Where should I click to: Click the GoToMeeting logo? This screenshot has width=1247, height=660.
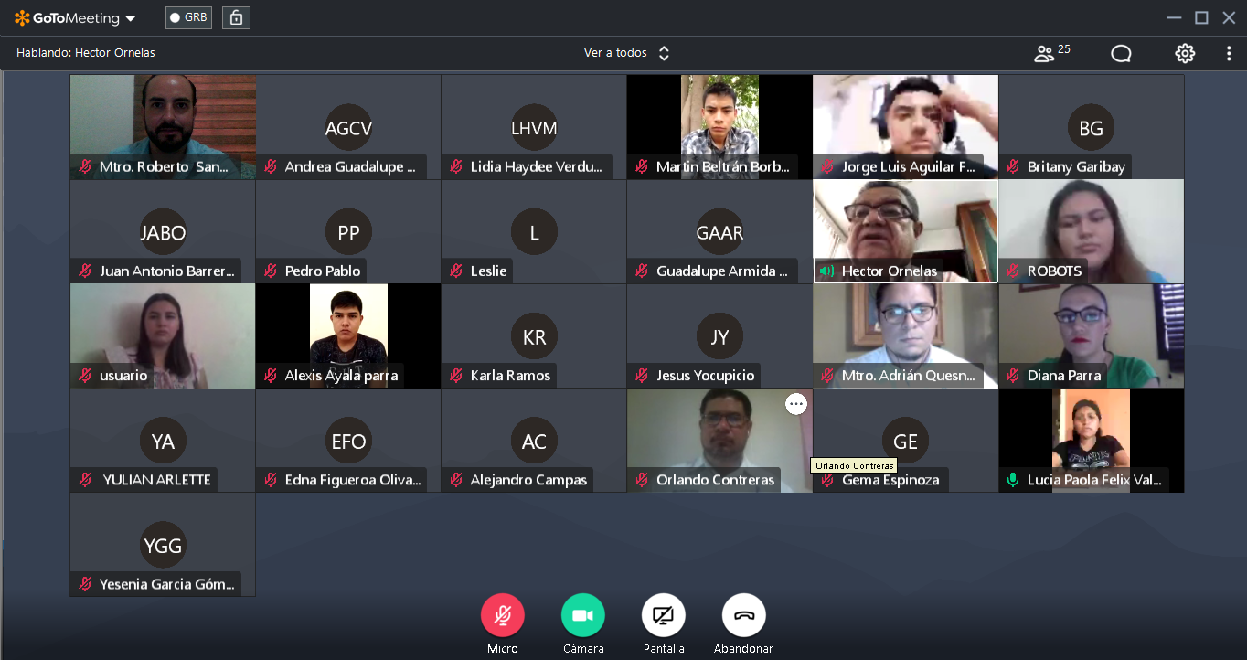pyautogui.click(x=67, y=17)
